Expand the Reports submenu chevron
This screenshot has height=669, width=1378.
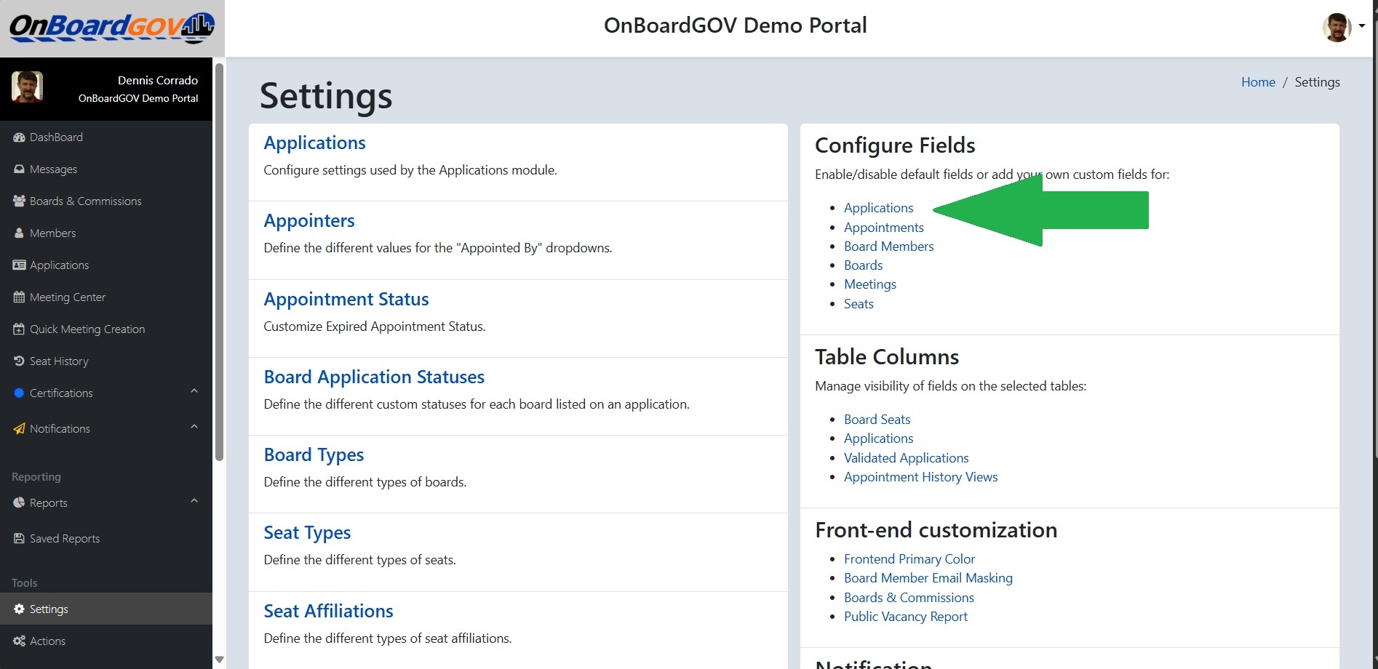[x=194, y=501]
